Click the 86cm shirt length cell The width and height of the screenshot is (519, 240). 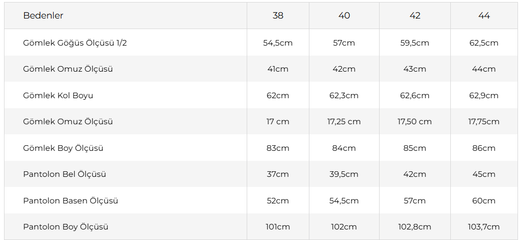click(x=484, y=148)
